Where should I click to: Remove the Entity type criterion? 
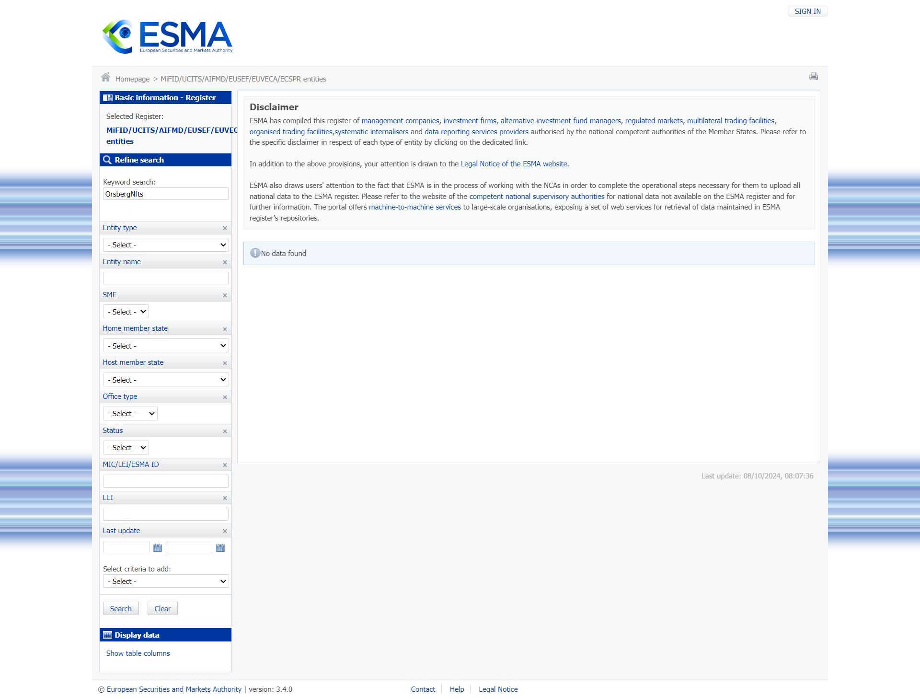[x=225, y=228]
